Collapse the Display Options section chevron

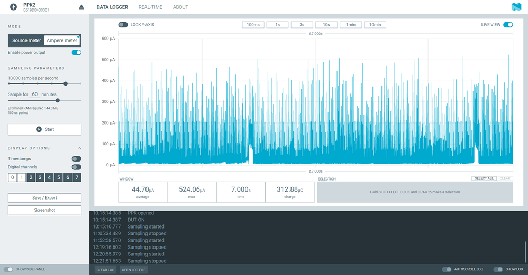click(80, 148)
